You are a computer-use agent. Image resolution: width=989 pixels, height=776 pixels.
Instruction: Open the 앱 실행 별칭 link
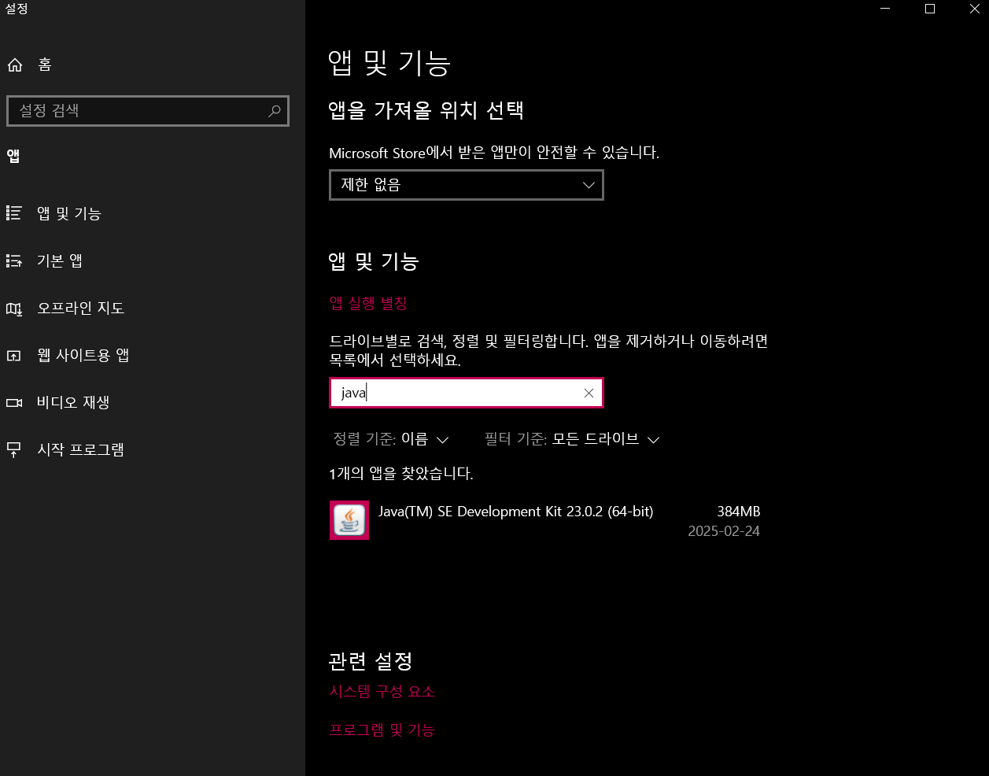[x=368, y=303]
